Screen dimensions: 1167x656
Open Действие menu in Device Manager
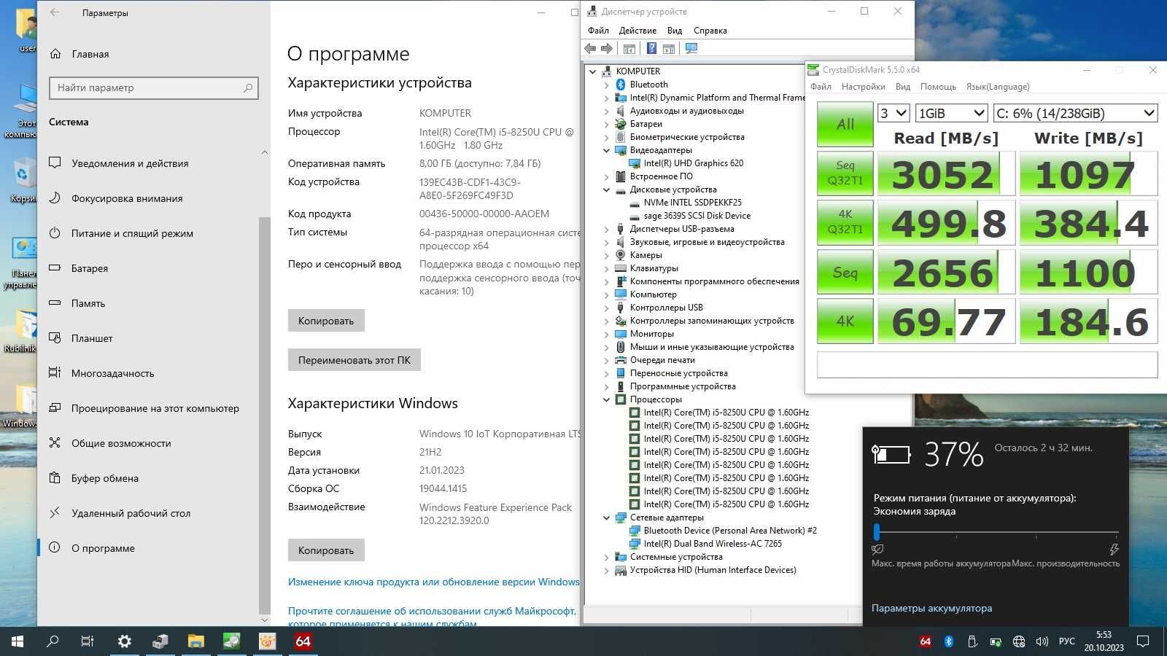tap(637, 31)
